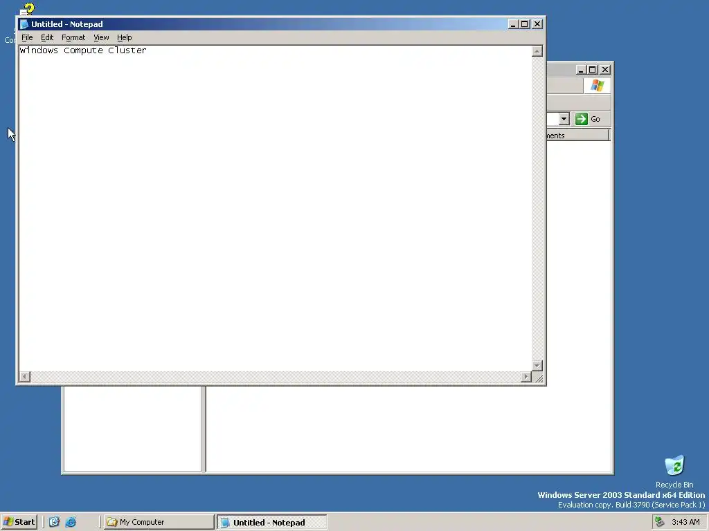Click the Notepad title bar icon

pyautogui.click(x=24, y=24)
